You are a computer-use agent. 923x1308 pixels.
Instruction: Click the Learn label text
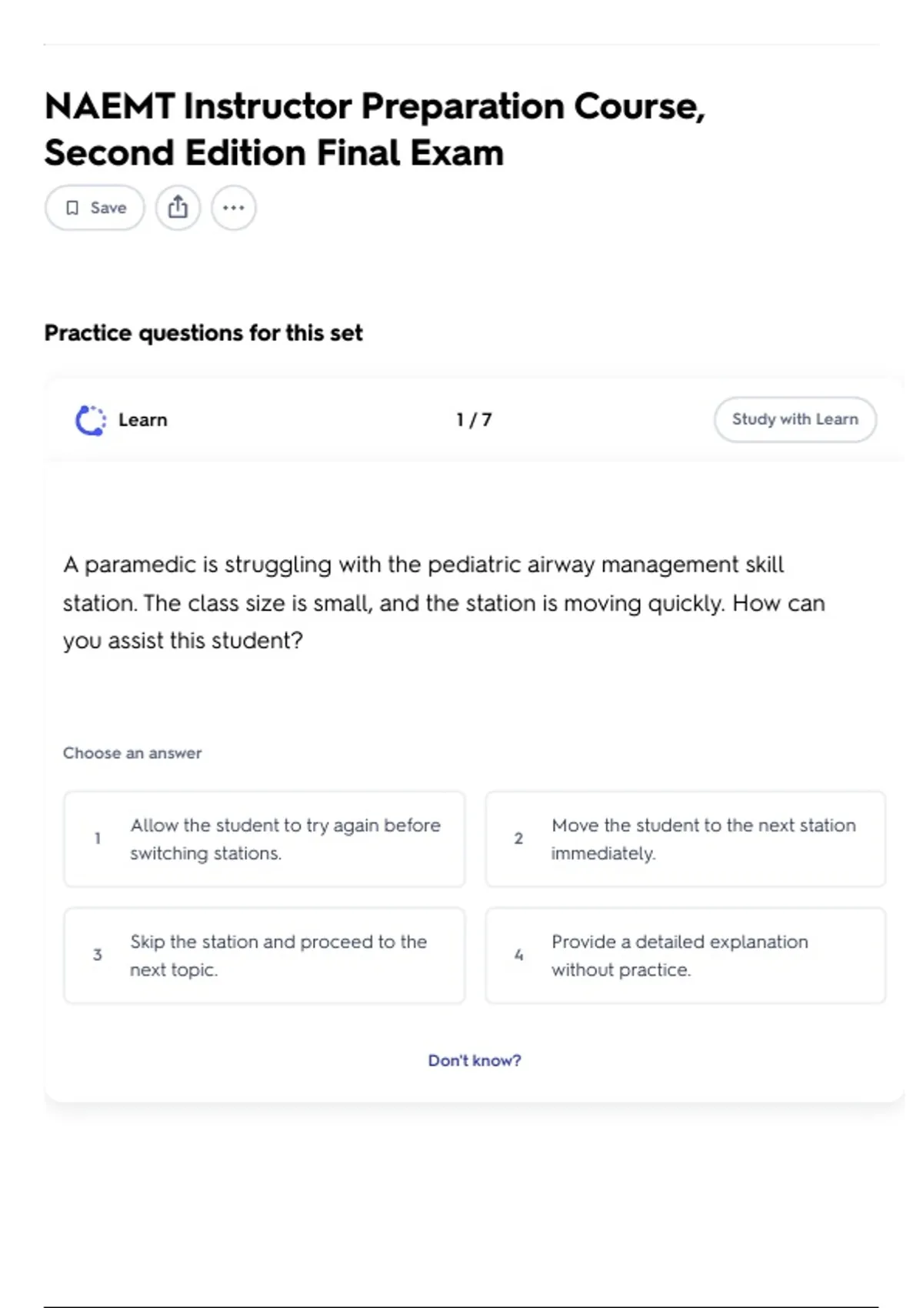pyautogui.click(x=143, y=420)
